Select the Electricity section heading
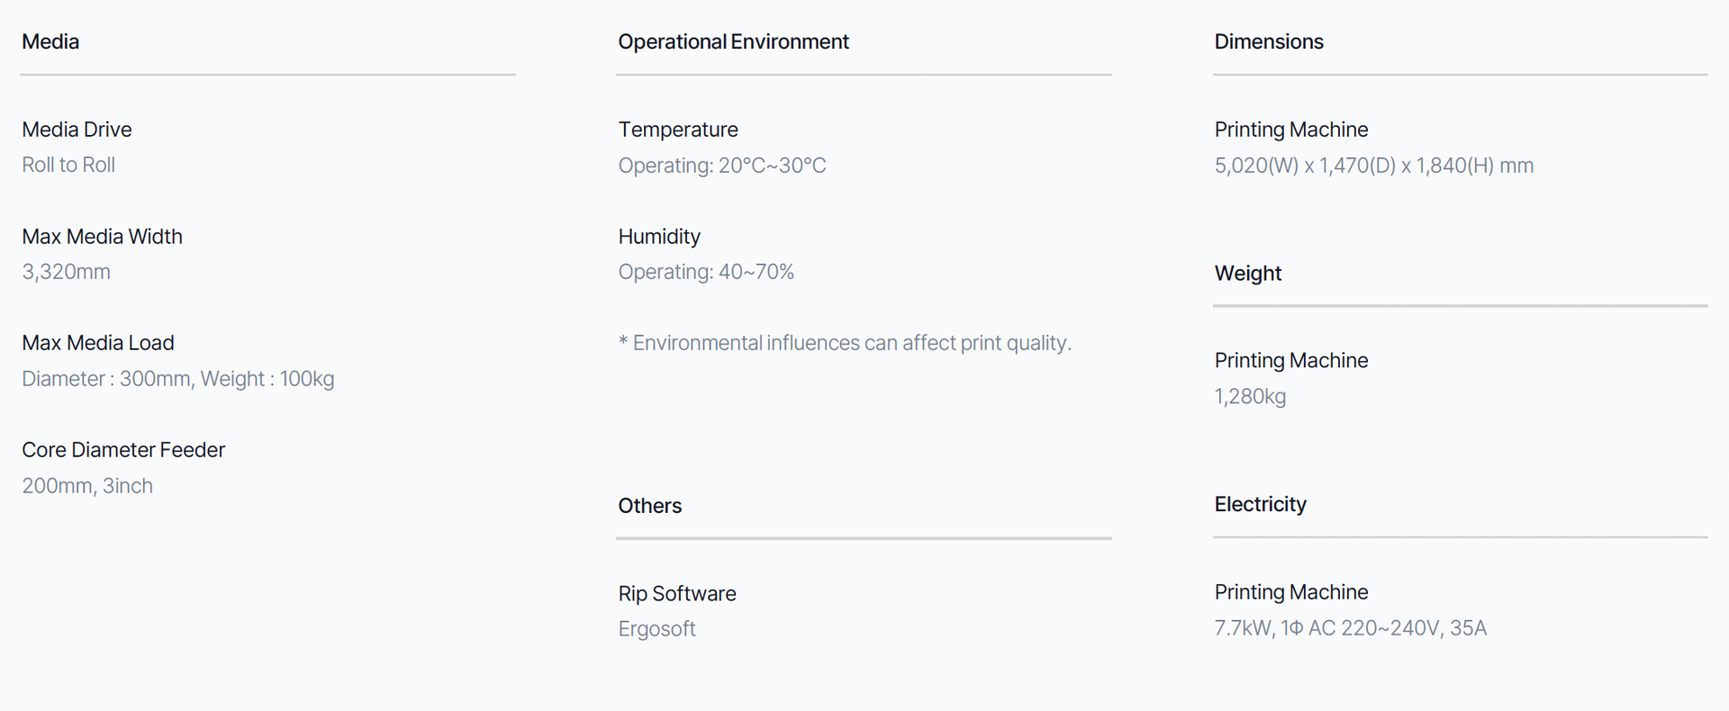Screen dimensions: 1729x711 coord(1260,504)
